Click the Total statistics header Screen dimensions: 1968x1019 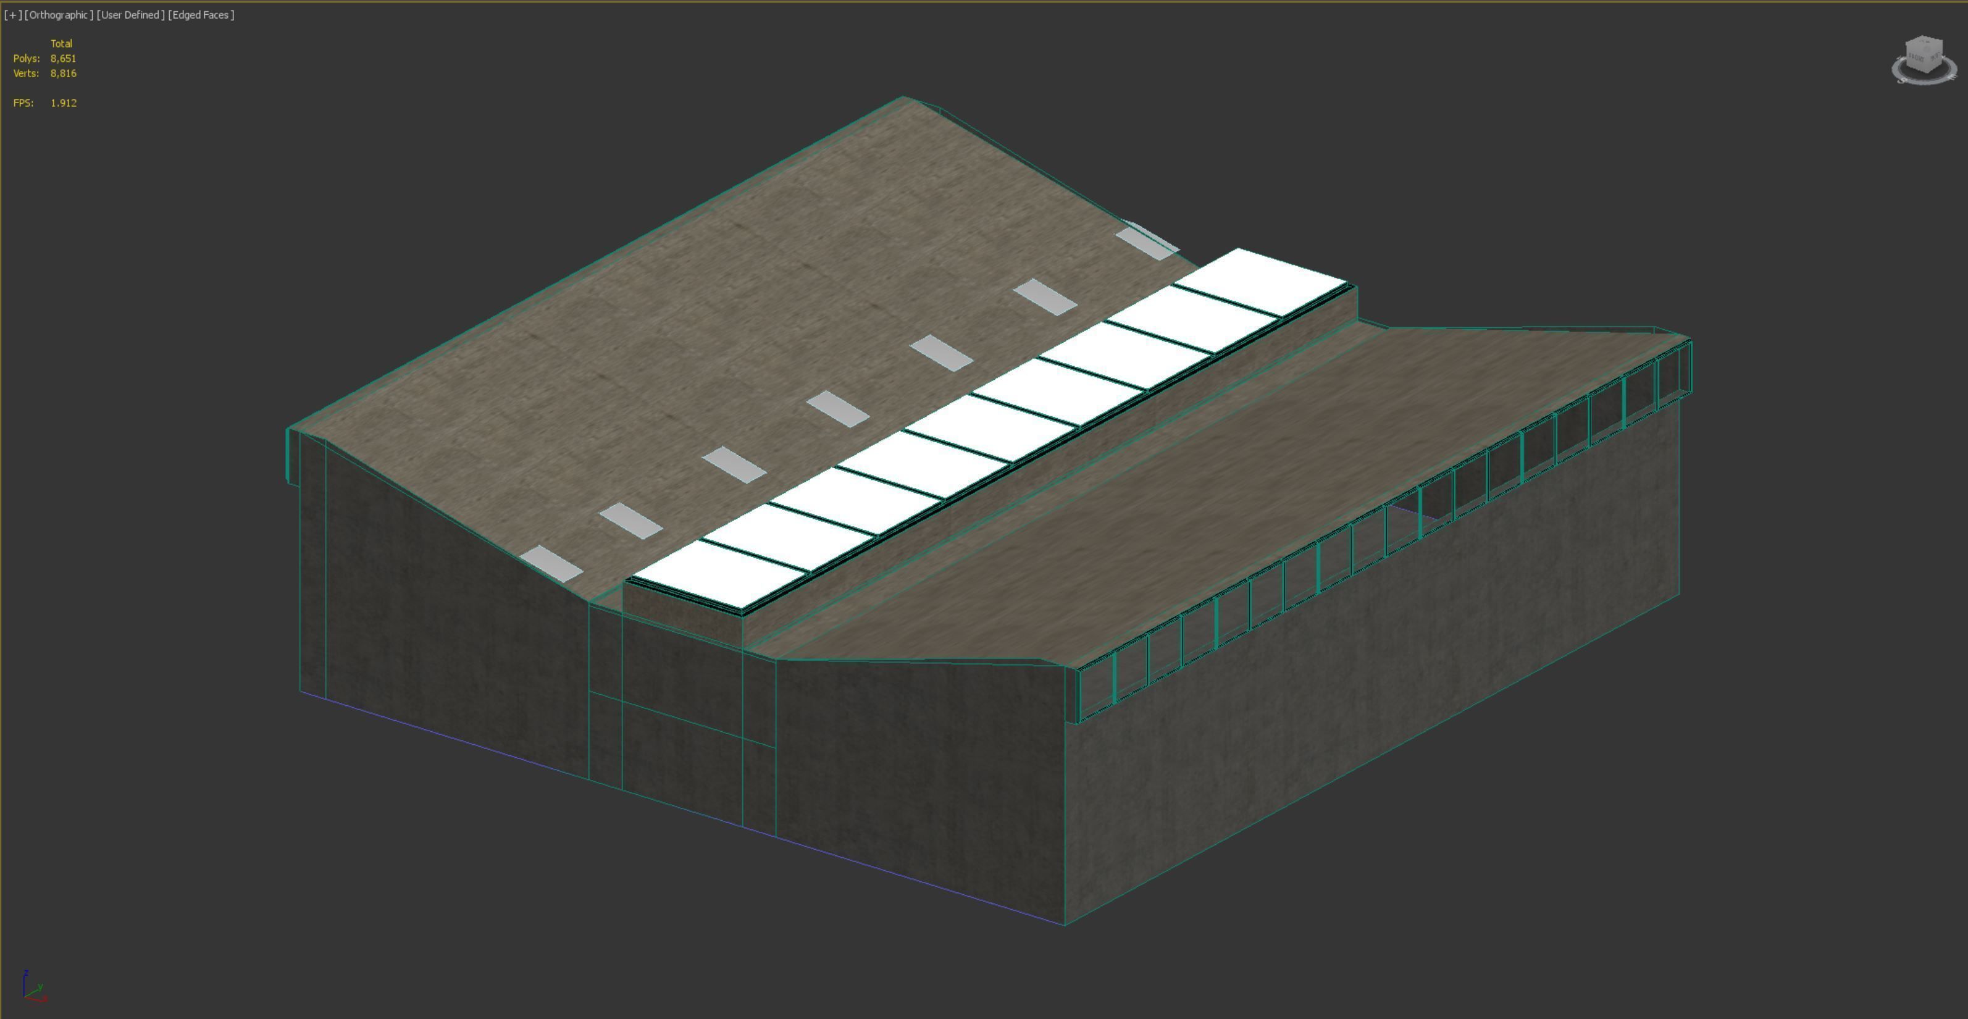[61, 44]
